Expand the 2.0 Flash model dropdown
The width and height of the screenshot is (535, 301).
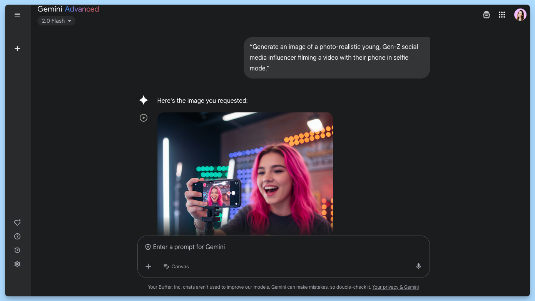[57, 21]
